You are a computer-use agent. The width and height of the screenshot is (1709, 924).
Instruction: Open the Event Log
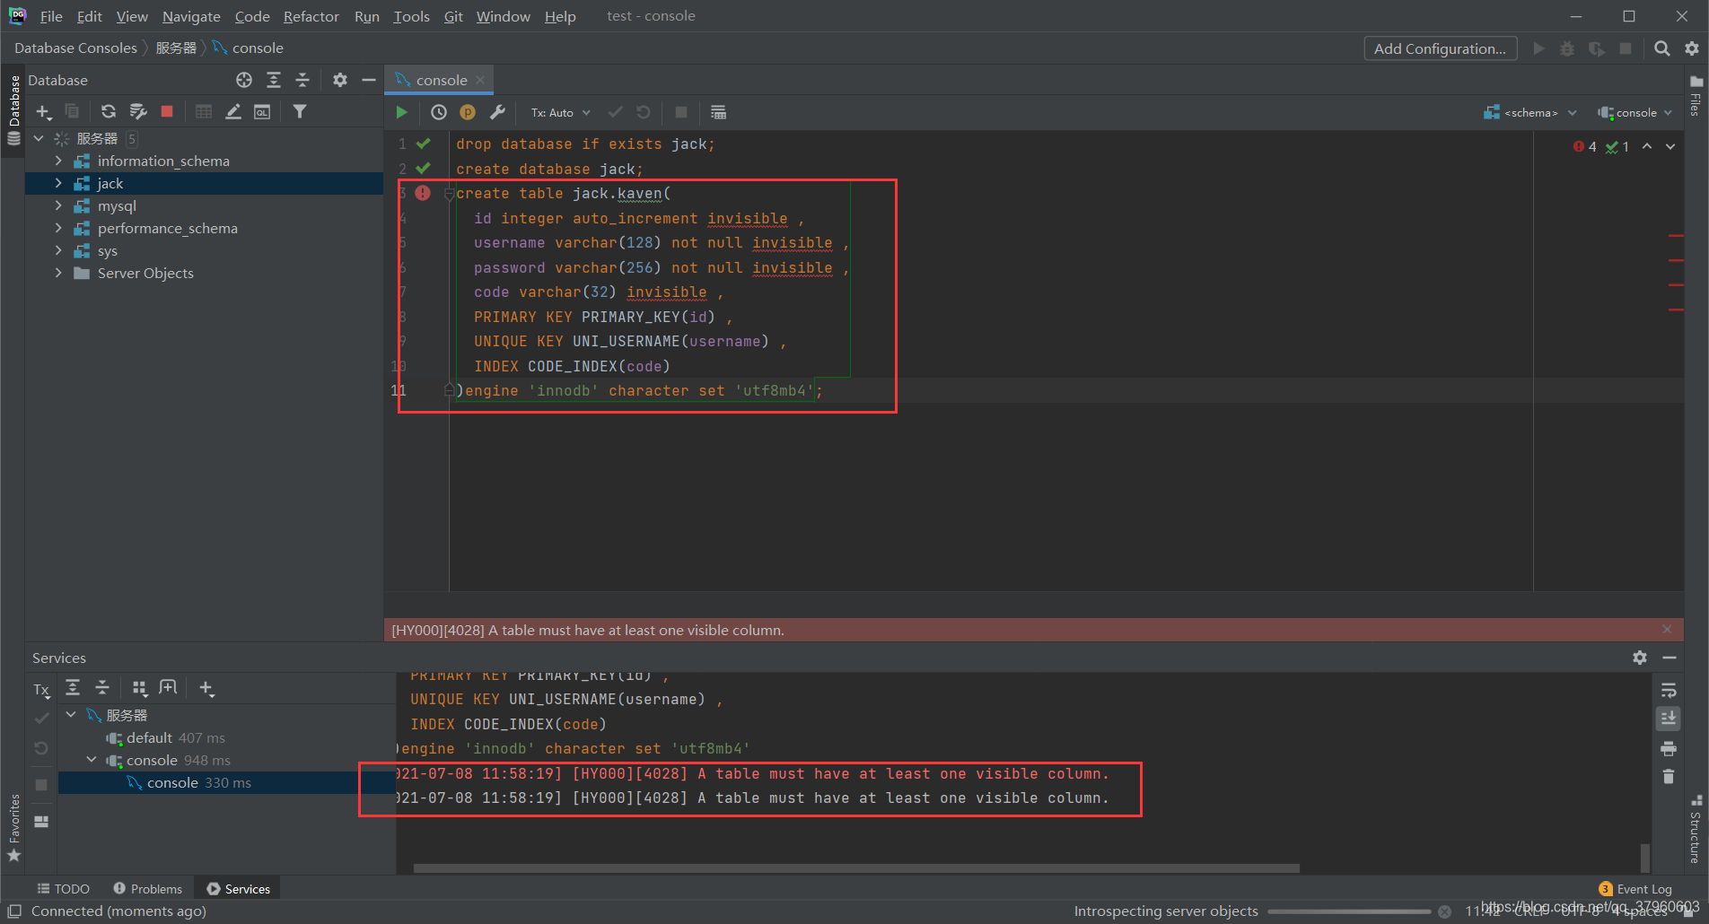(1635, 888)
